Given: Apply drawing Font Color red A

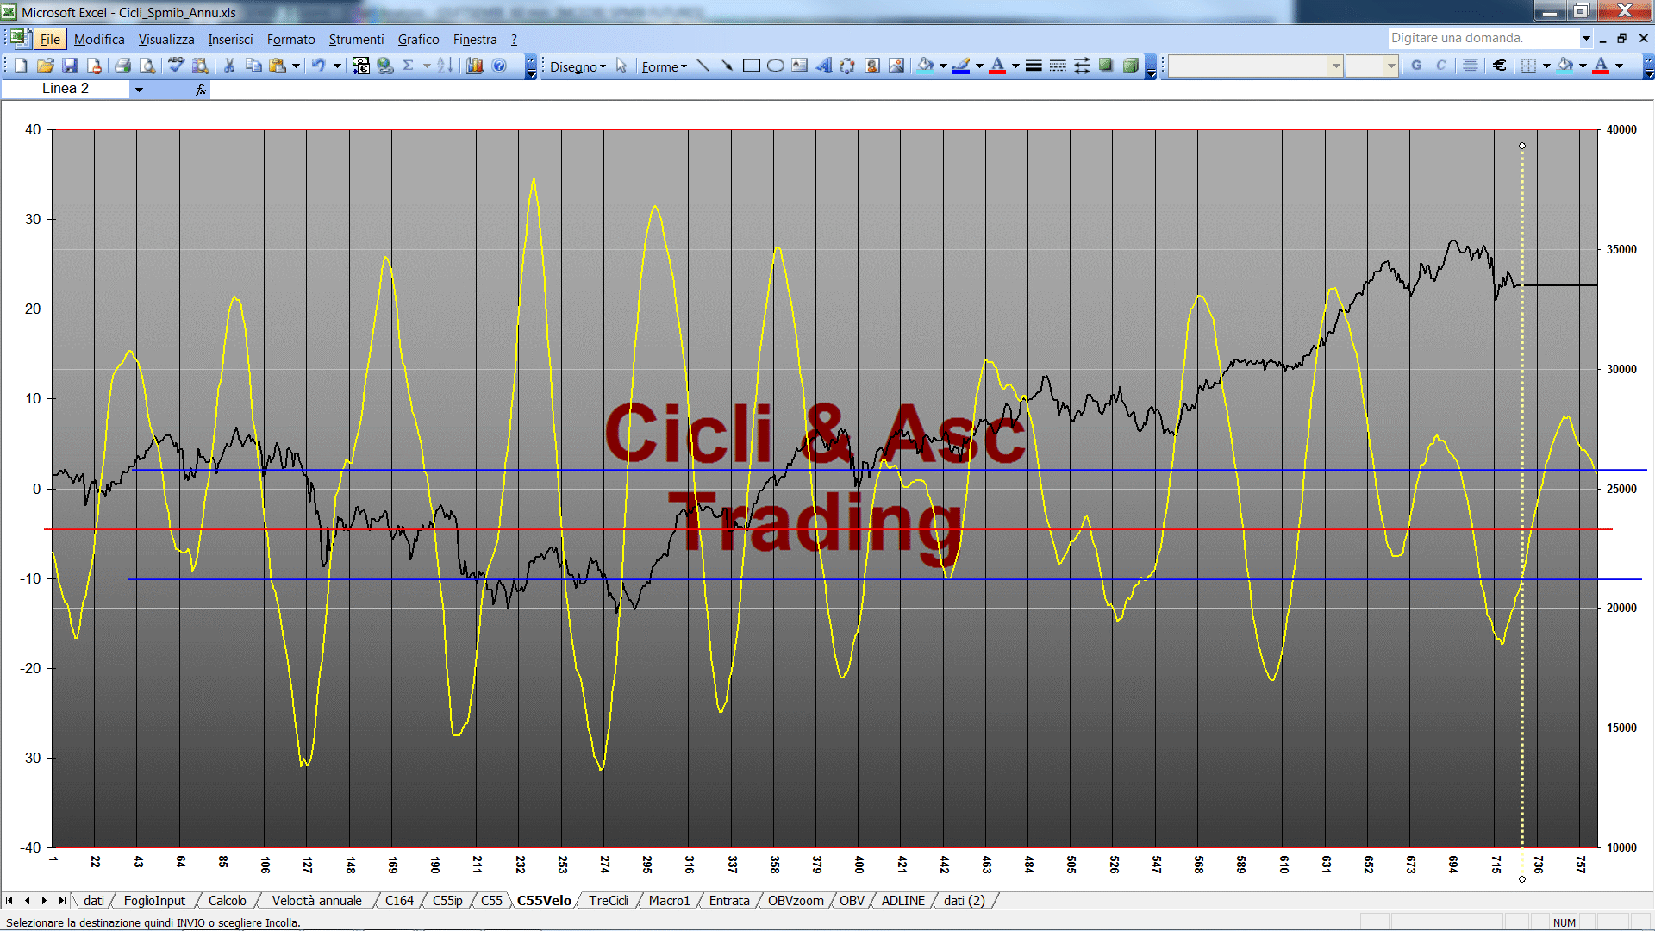Looking at the screenshot, I should [x=997, y=66].
